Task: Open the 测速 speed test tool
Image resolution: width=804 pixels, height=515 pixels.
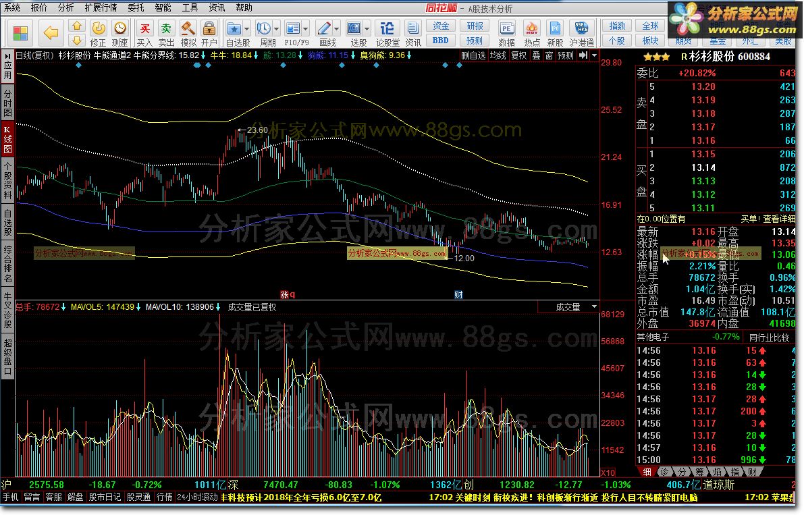Action: (119, 33)
